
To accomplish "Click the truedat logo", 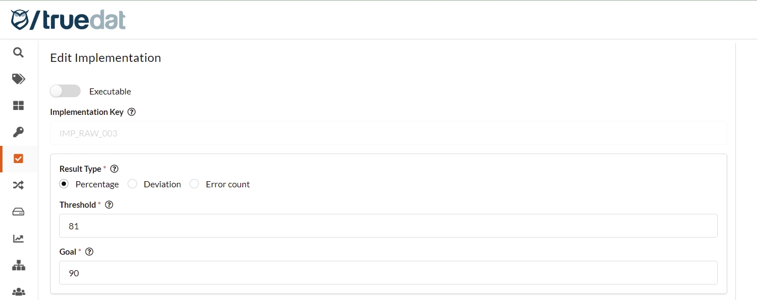I will [x=68, y=20].
